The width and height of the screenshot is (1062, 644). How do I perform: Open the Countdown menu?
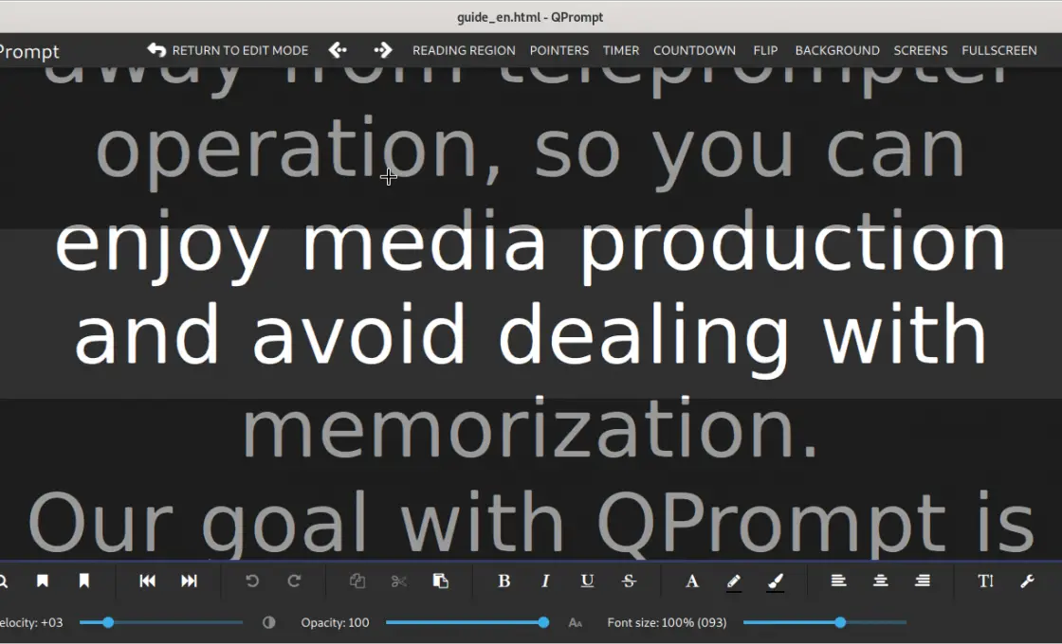point(694,51)
